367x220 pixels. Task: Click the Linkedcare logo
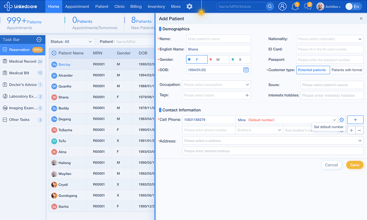pyautogui.click(x=21, y=6)
